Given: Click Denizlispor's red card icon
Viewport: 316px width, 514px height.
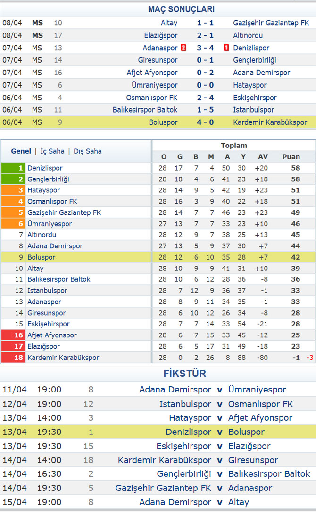Looking at the screenshot, I should click(x=226, y=48).
